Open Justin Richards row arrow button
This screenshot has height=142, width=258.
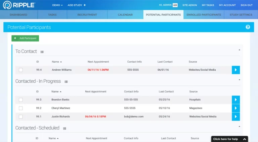[x=235, y=117]
